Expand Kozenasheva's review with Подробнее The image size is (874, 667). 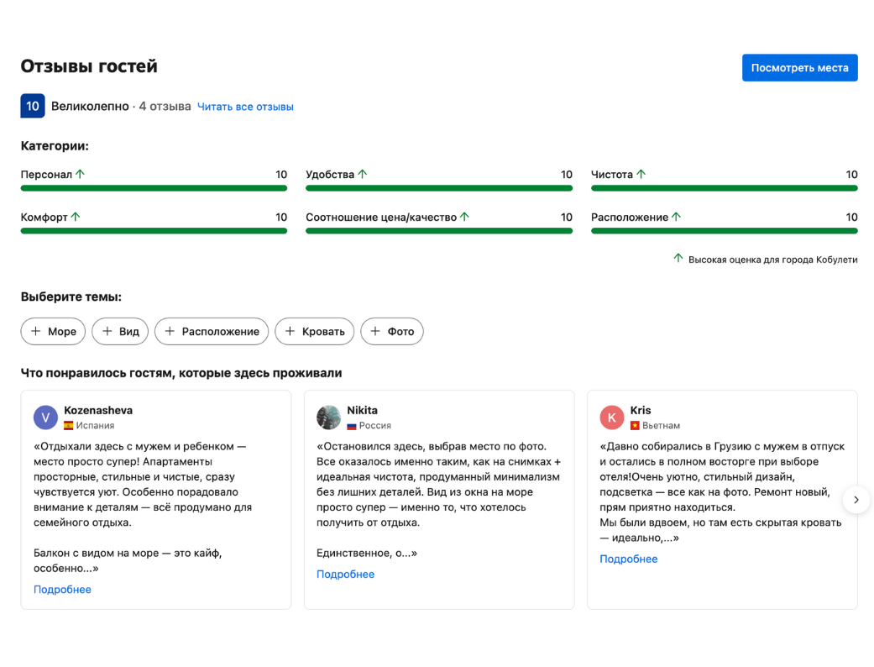pyautogui.click(x=62, y=590)
